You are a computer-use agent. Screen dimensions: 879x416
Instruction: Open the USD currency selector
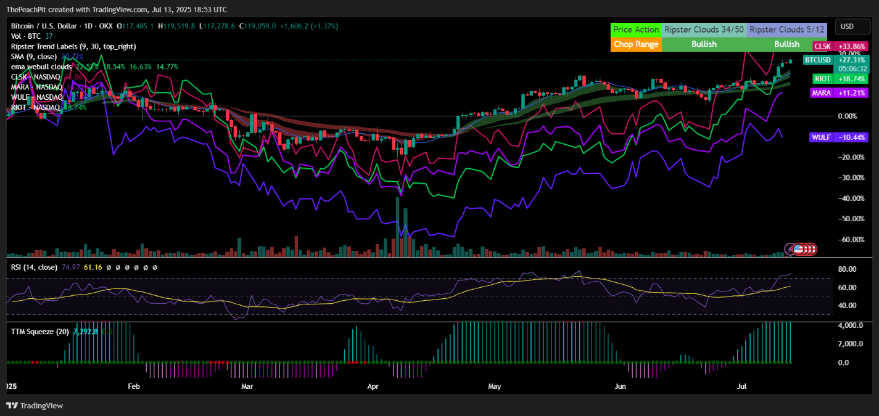pyautogui.click(x=852, y=27)
